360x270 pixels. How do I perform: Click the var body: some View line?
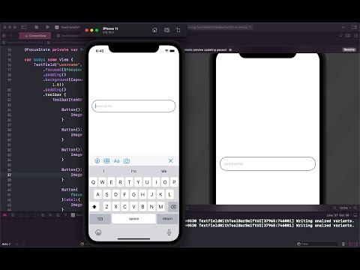(x=49, y=59)
